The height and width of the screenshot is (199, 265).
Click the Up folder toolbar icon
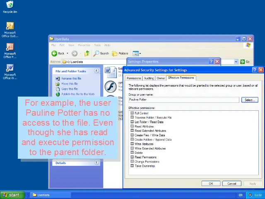coord(87,53)
